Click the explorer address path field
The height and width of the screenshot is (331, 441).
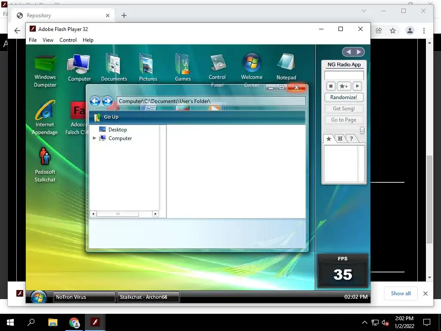click(211, 101)
